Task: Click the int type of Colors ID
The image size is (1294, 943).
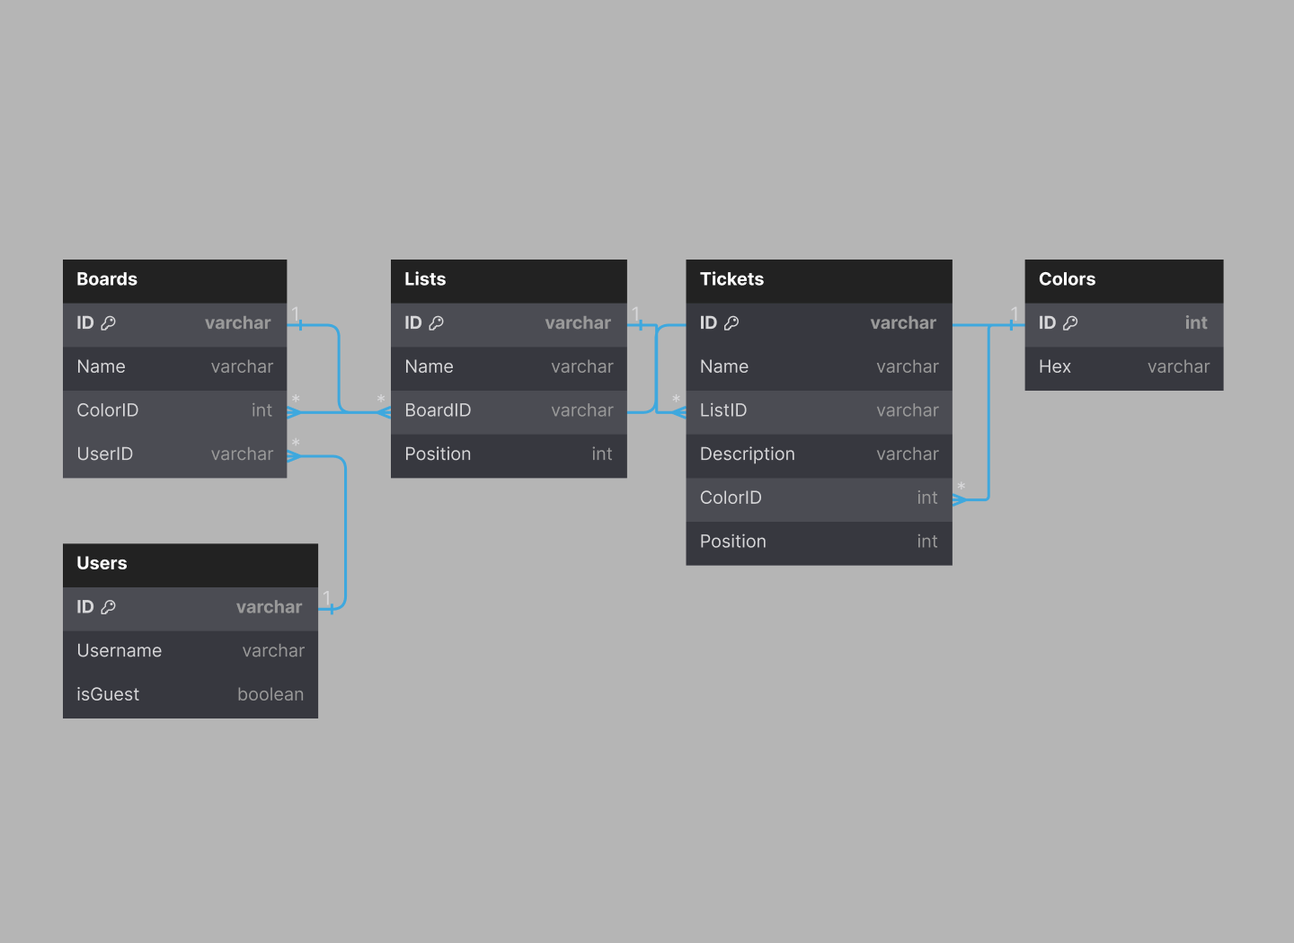Action: tap(1196, 323)
